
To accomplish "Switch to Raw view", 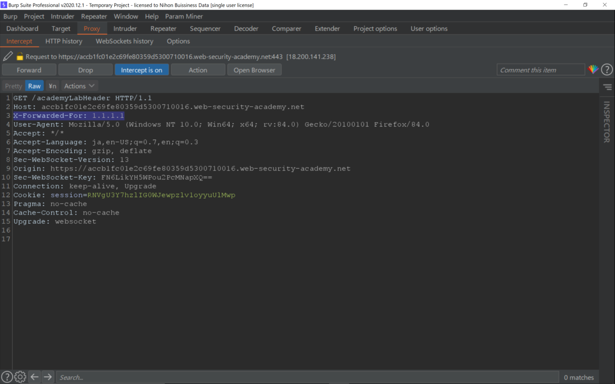I will click(34, 86).
